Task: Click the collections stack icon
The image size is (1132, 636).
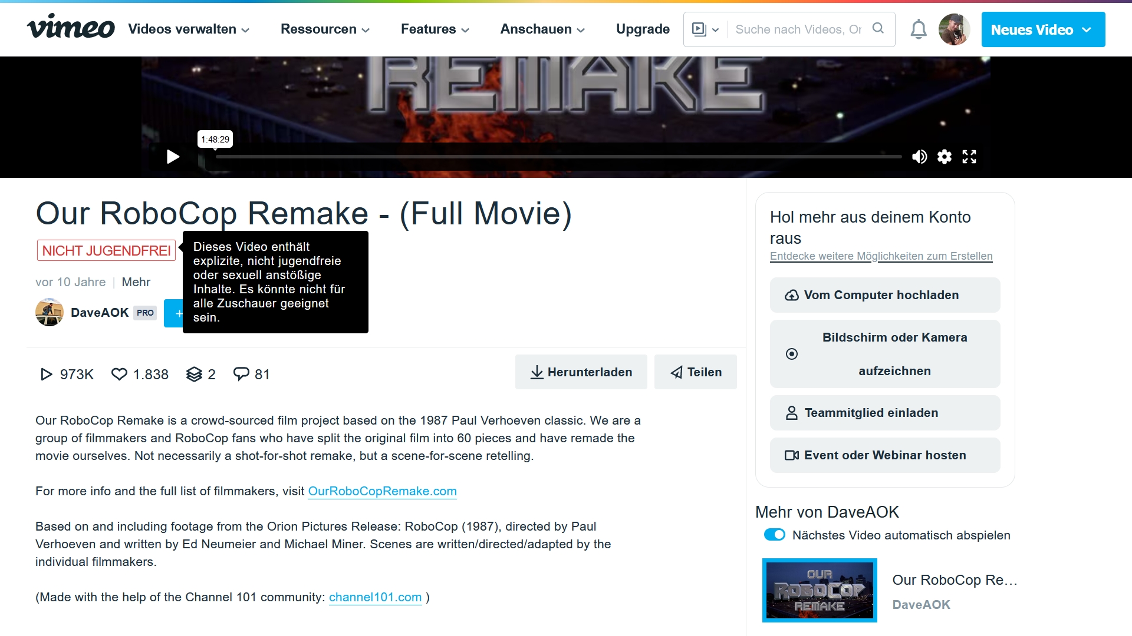Action: tap(194, 375)
